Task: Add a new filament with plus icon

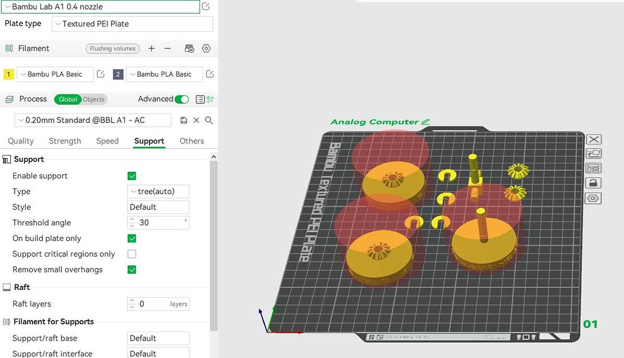Action: [x=151, y=49]
